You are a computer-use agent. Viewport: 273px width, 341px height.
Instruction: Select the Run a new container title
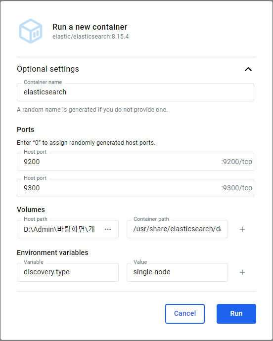[90, 27]
